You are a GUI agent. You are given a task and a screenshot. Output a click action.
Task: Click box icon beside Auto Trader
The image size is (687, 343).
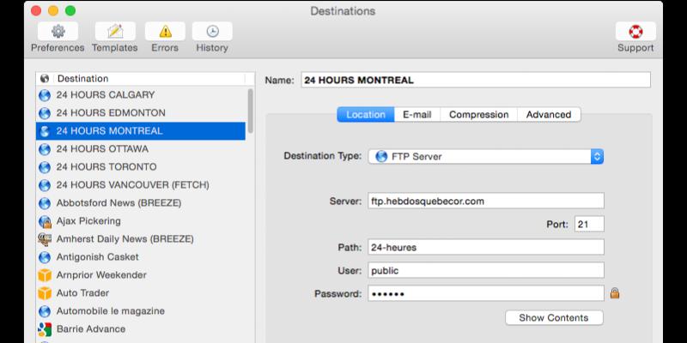[45, 293]
